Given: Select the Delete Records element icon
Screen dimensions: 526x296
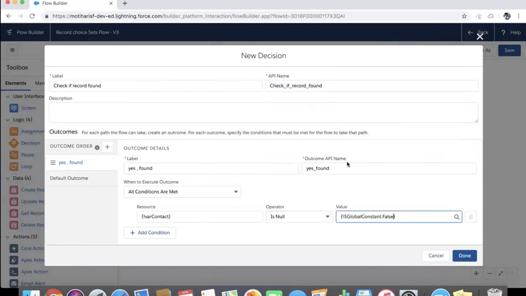Looking at the screenshot, I should click(14, 225).
